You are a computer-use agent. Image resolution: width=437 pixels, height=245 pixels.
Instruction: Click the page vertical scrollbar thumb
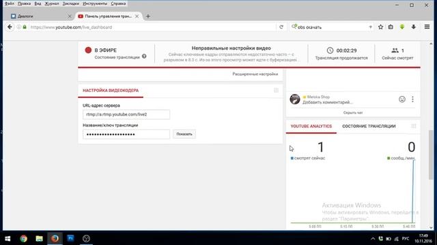point(431,155)
